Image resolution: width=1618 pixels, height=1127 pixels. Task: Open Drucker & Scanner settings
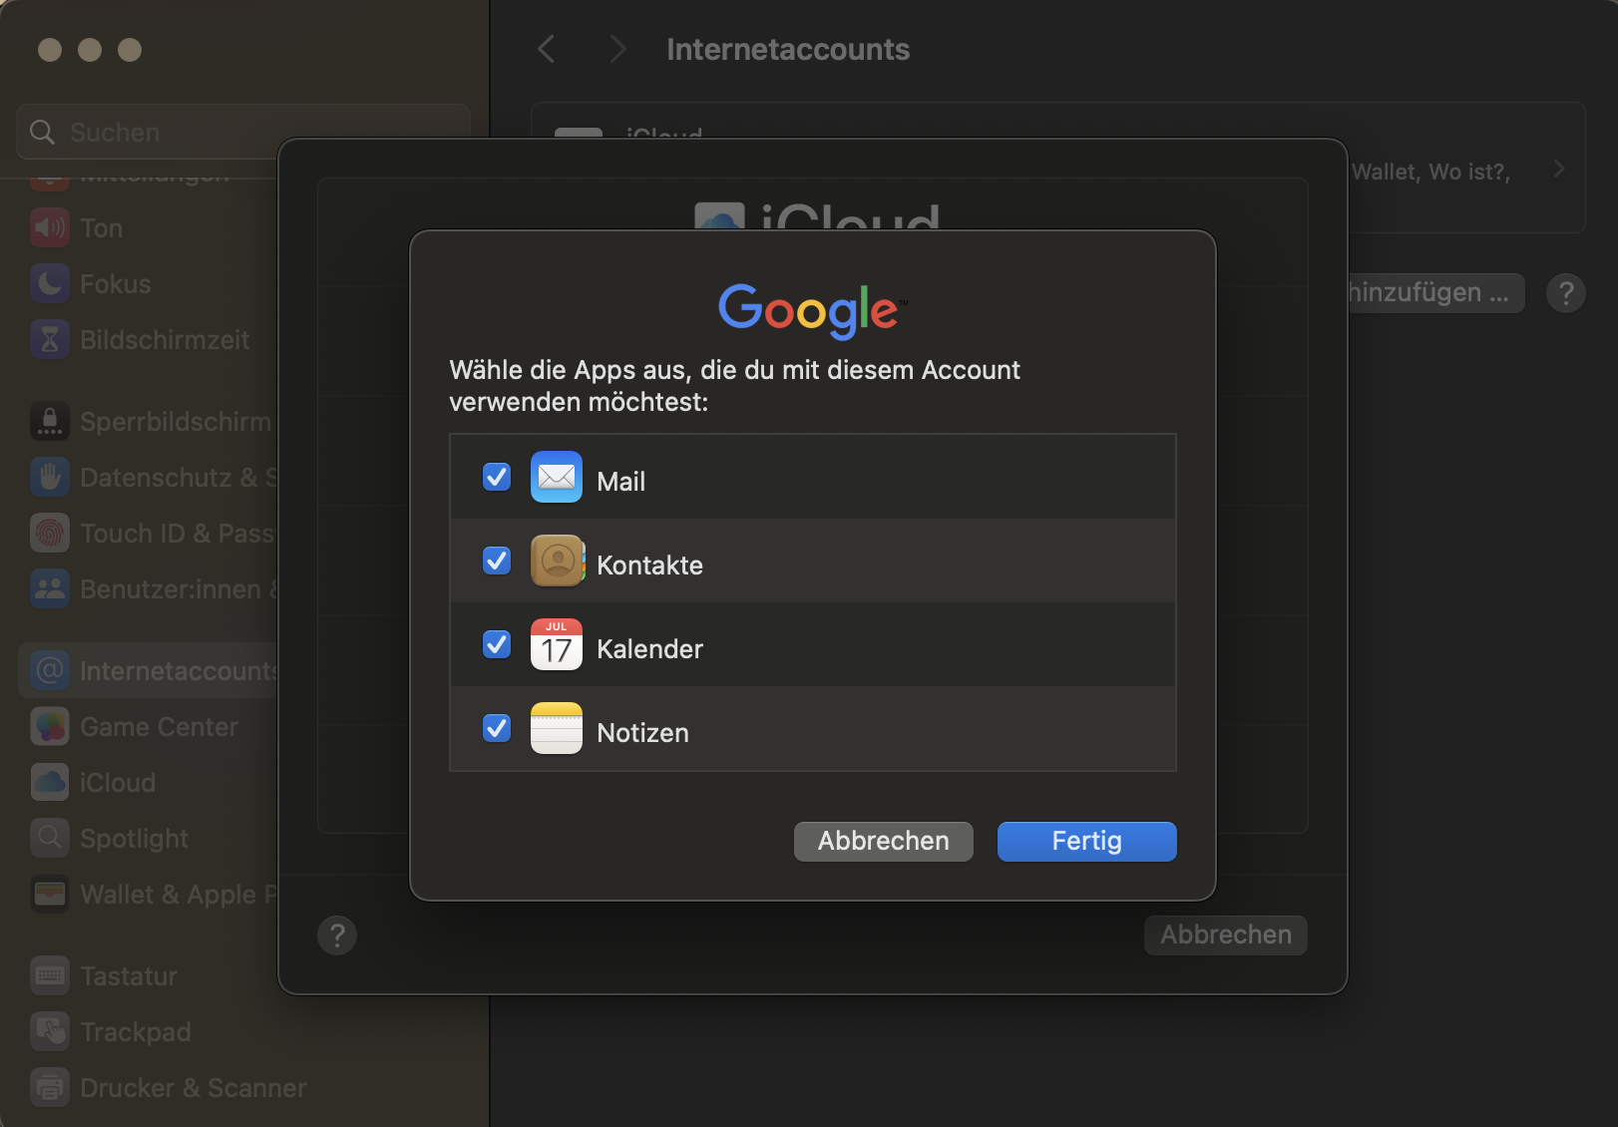point(49,1087)
